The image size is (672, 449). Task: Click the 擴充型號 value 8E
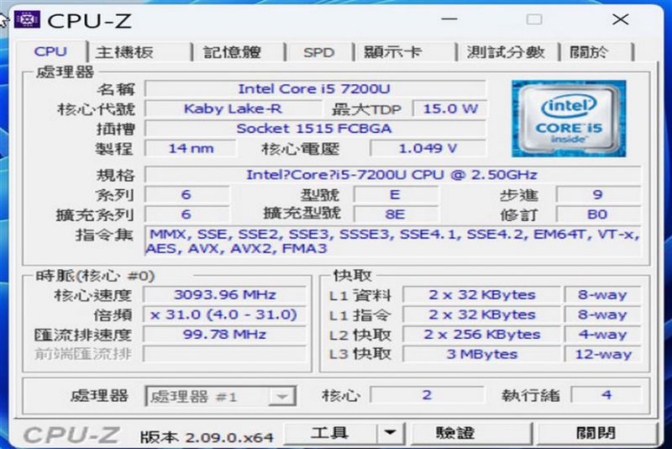396,214
